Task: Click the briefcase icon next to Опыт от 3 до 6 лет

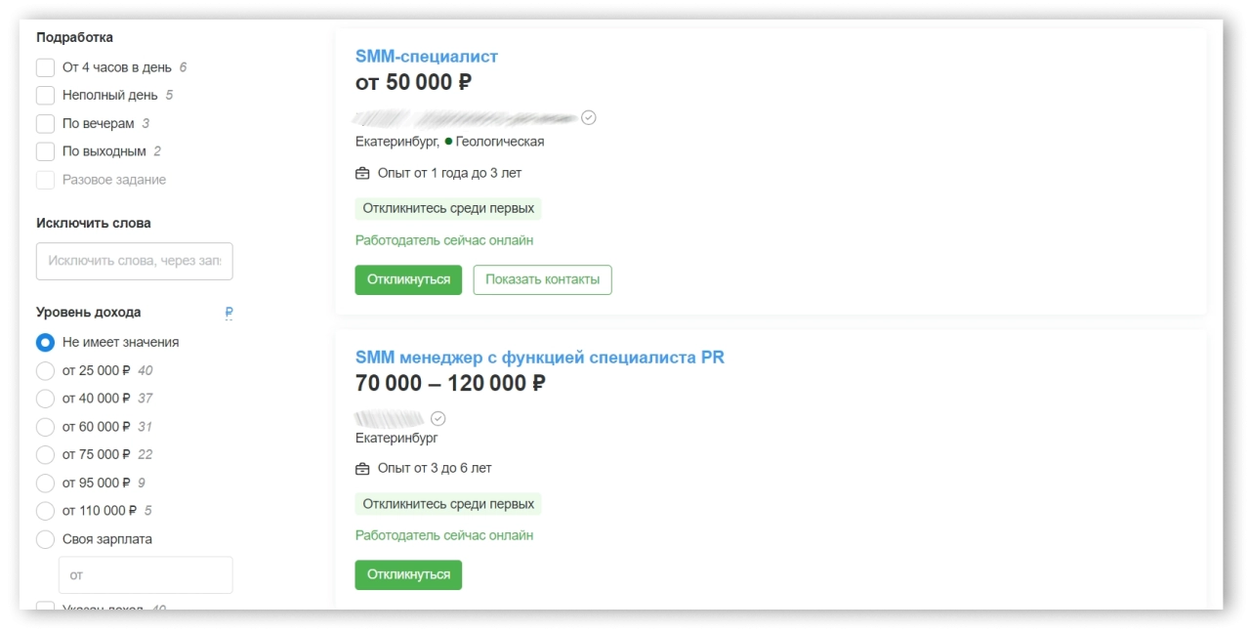Action: (361, 468)
